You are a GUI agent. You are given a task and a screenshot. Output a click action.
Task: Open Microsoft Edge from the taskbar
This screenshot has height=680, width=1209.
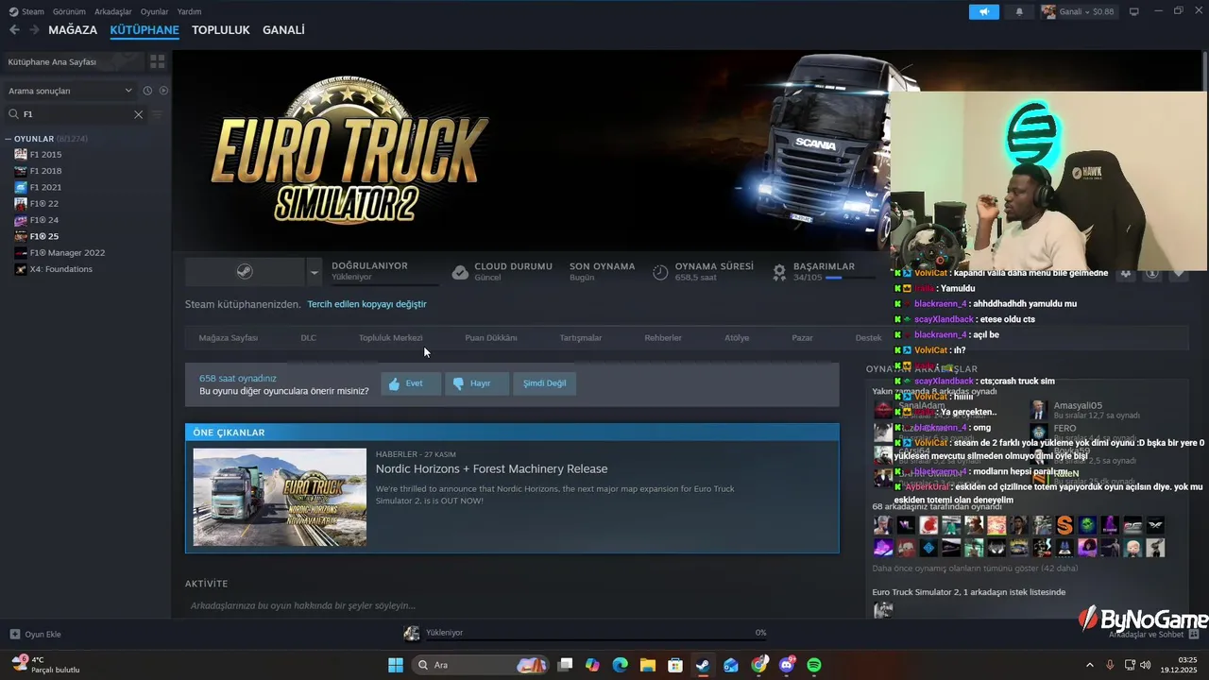click(x=620, y=665)
